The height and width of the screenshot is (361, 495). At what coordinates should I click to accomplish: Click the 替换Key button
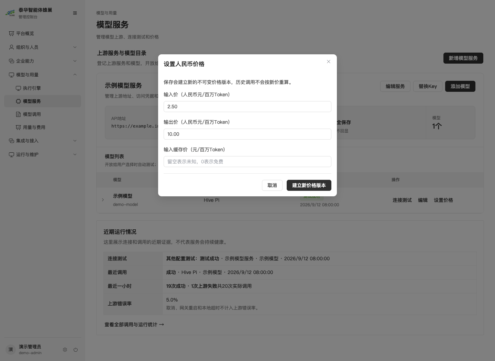click(428, 86)
